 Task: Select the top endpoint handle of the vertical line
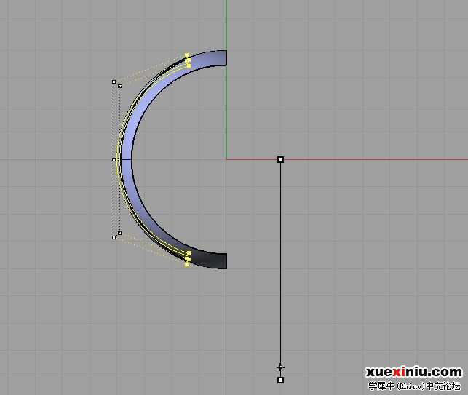point(280,159)
